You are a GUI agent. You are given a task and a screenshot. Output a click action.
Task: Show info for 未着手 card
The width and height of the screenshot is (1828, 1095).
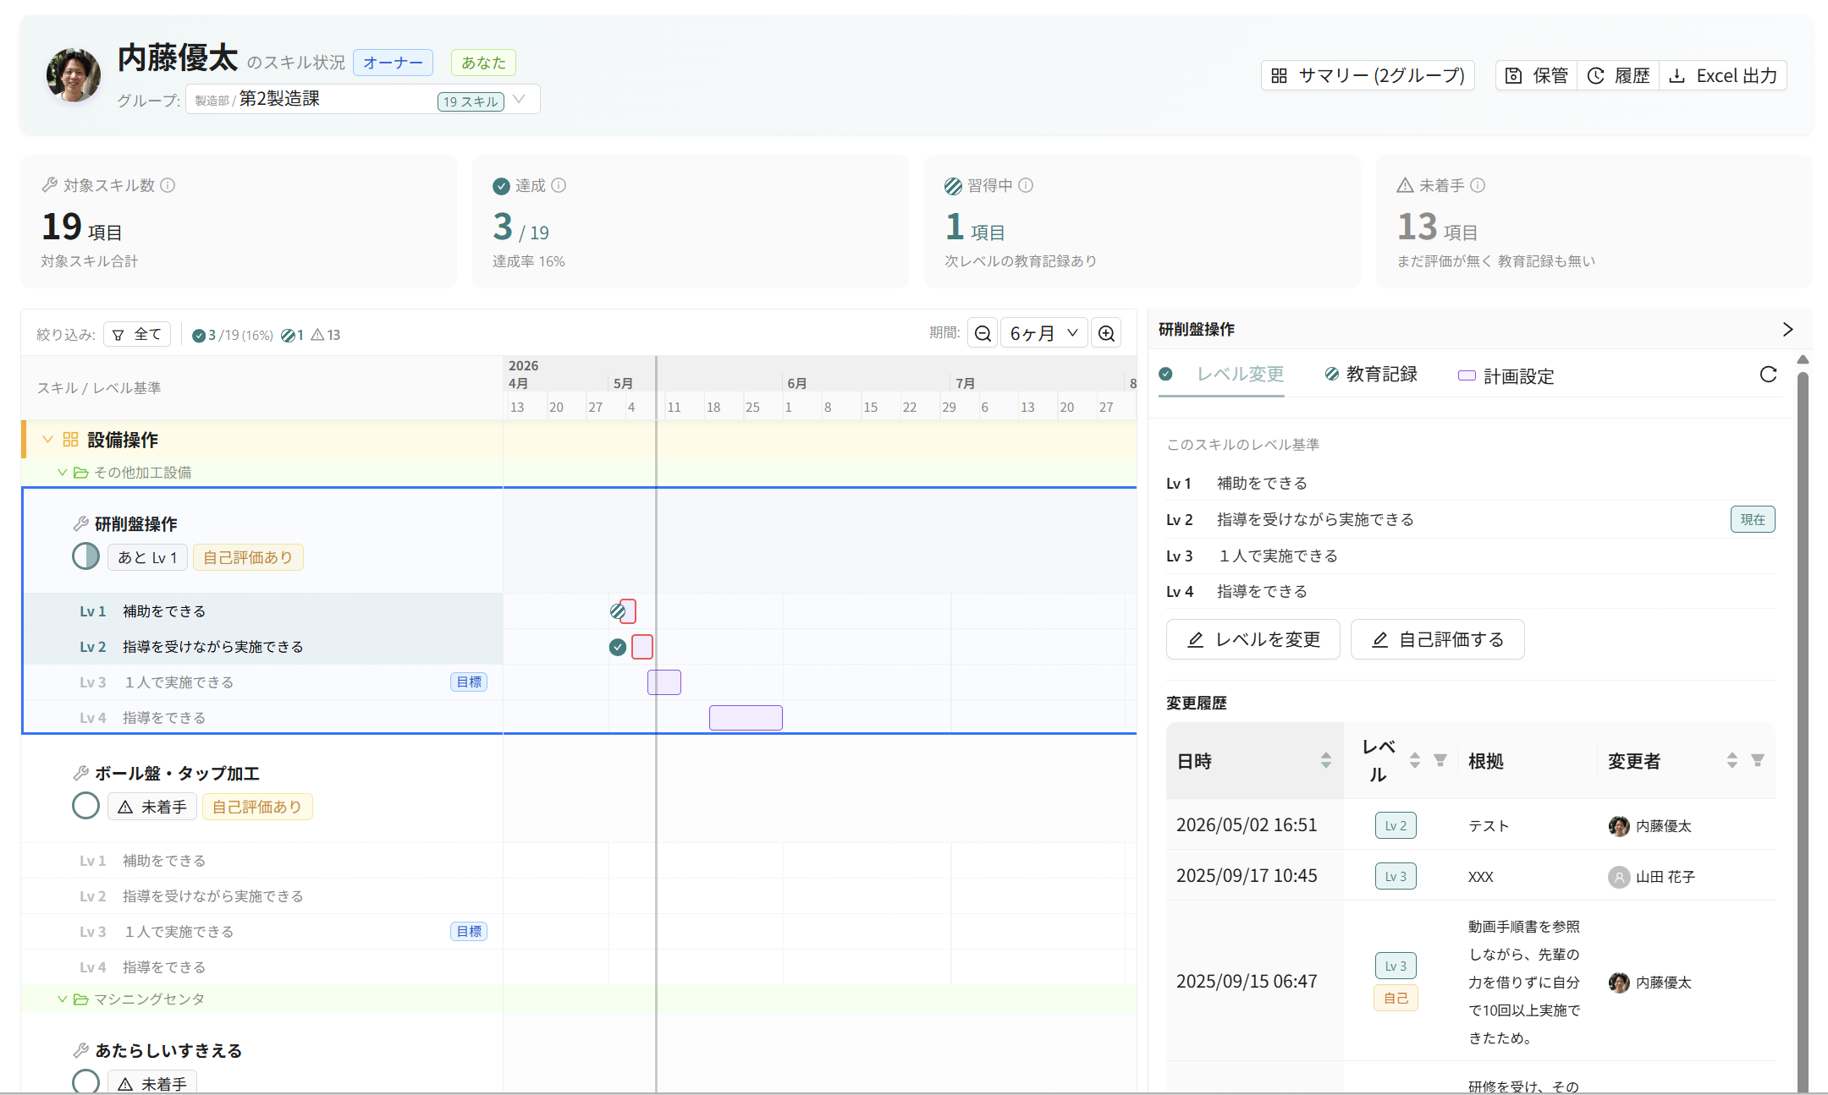[1478, 185]
